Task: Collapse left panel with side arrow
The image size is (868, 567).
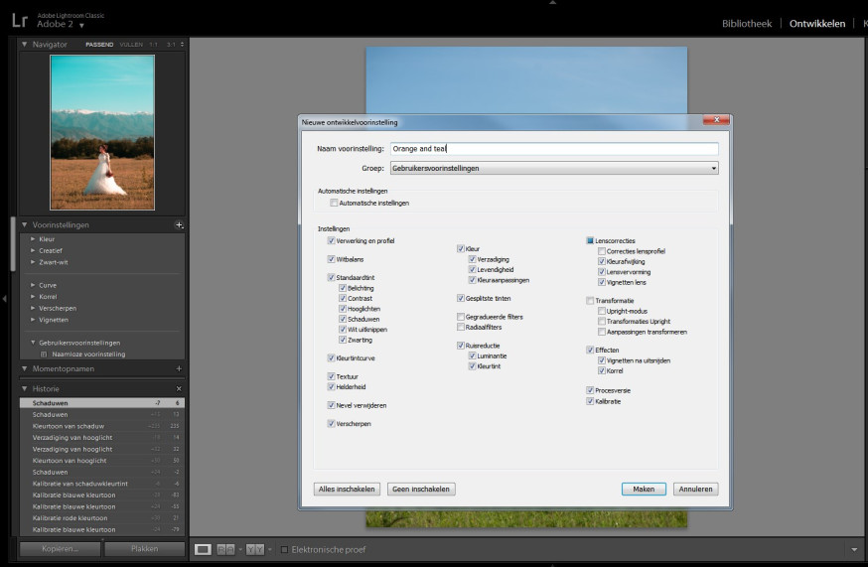Action: pos(4,299)
